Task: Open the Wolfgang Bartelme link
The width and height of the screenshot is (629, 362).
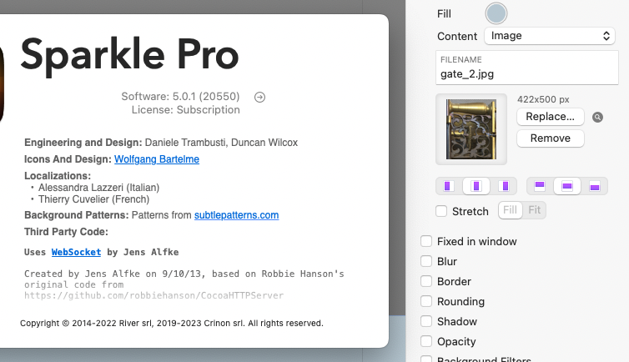Action: tap(157, 159)
